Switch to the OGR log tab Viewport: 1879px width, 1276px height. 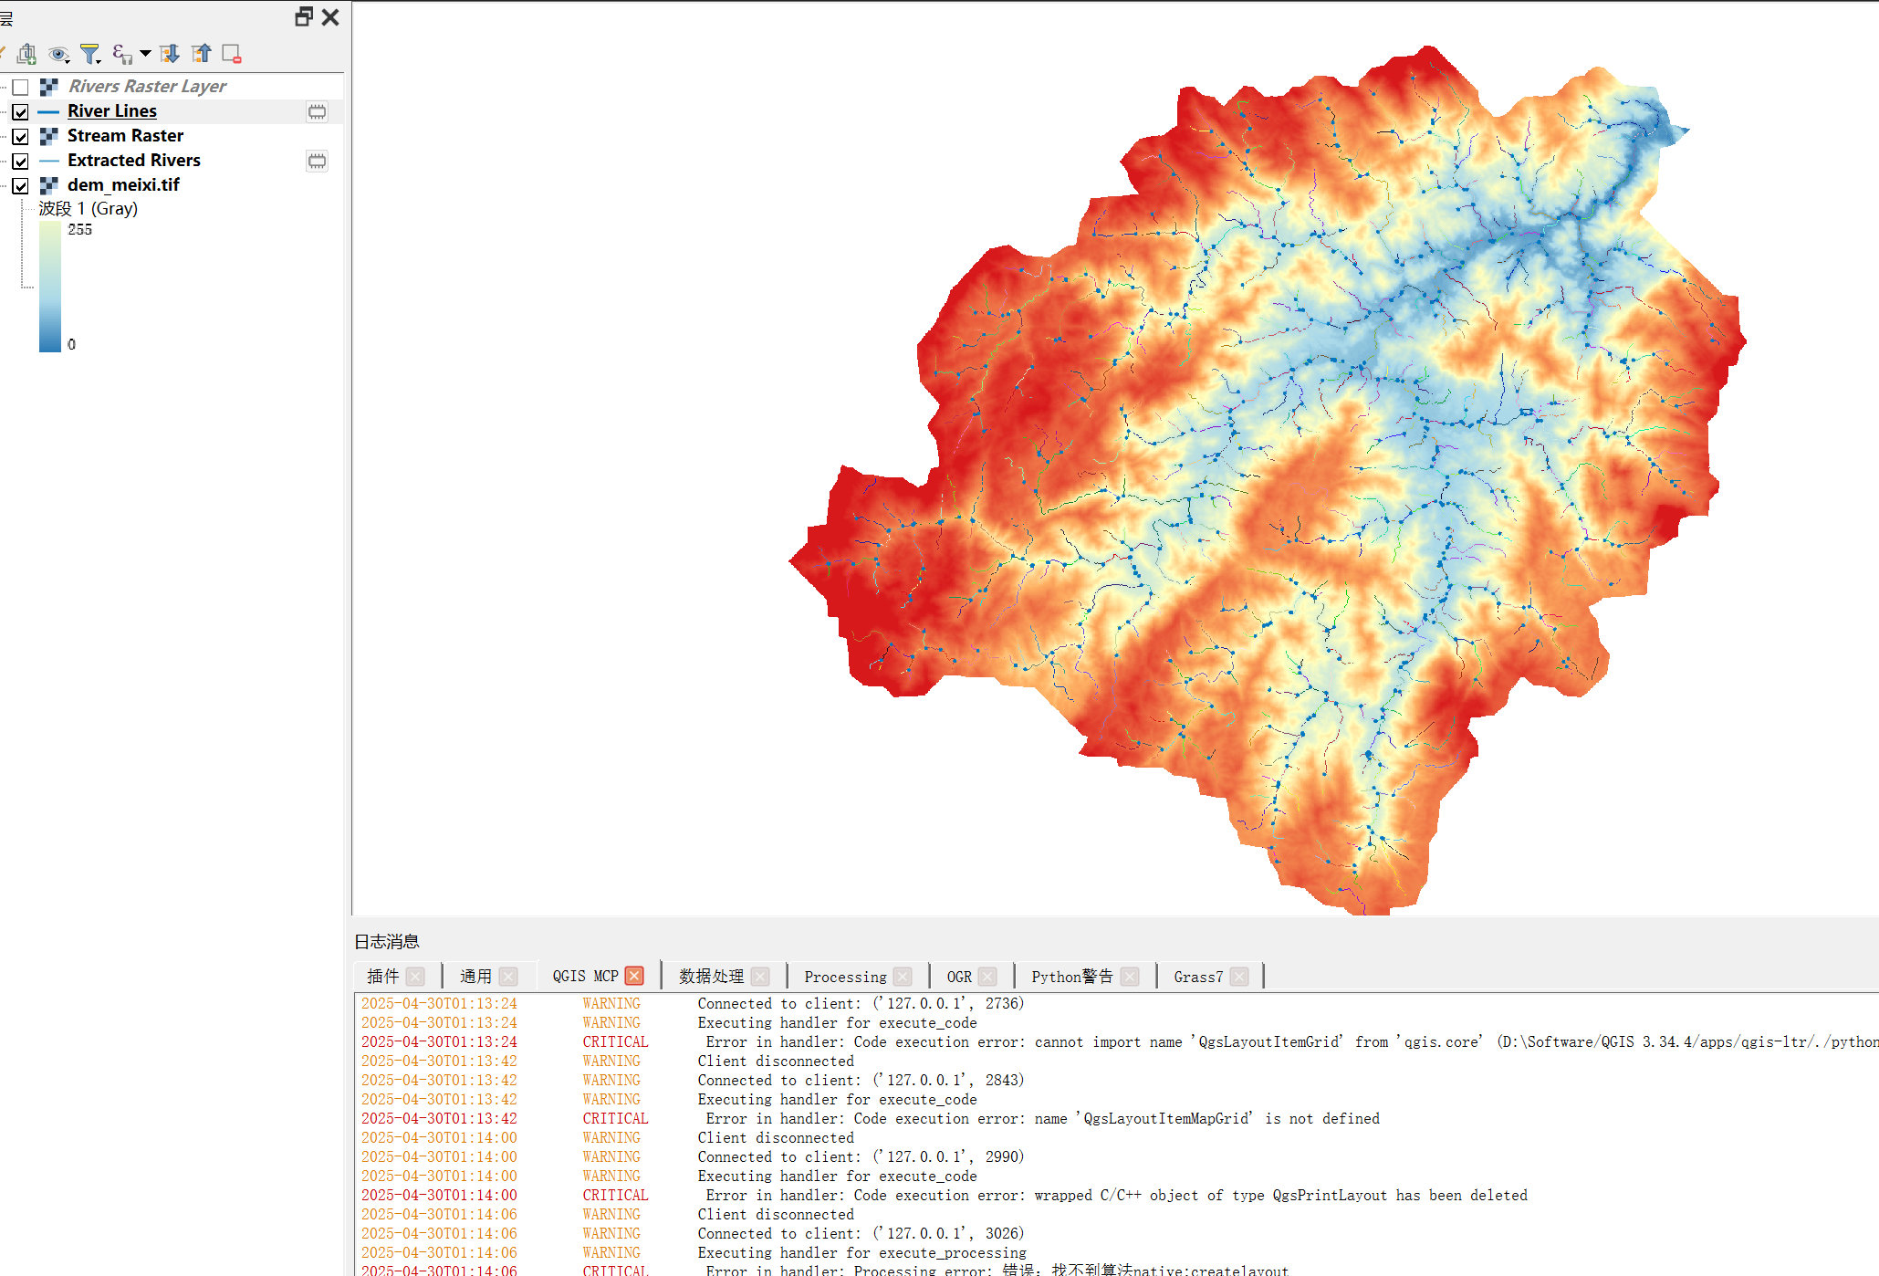point(959,977)
